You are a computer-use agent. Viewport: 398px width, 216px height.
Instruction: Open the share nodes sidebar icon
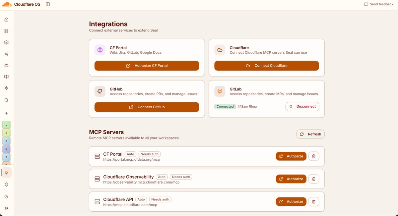coord(6,54)
